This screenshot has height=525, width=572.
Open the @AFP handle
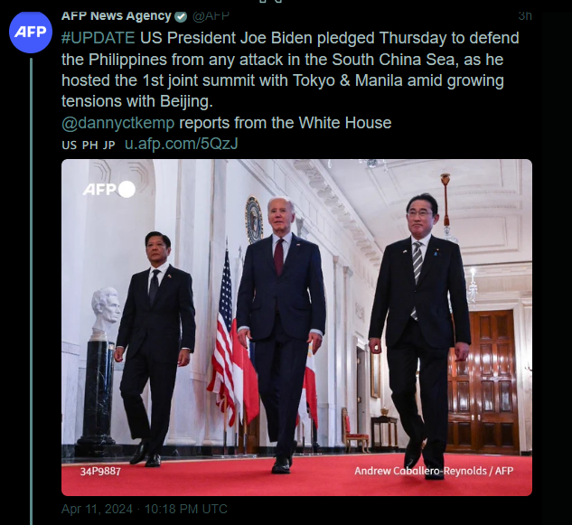[x=211, y=16]
